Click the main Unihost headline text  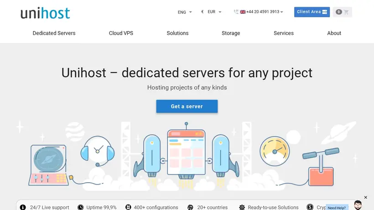click(187, 72)
